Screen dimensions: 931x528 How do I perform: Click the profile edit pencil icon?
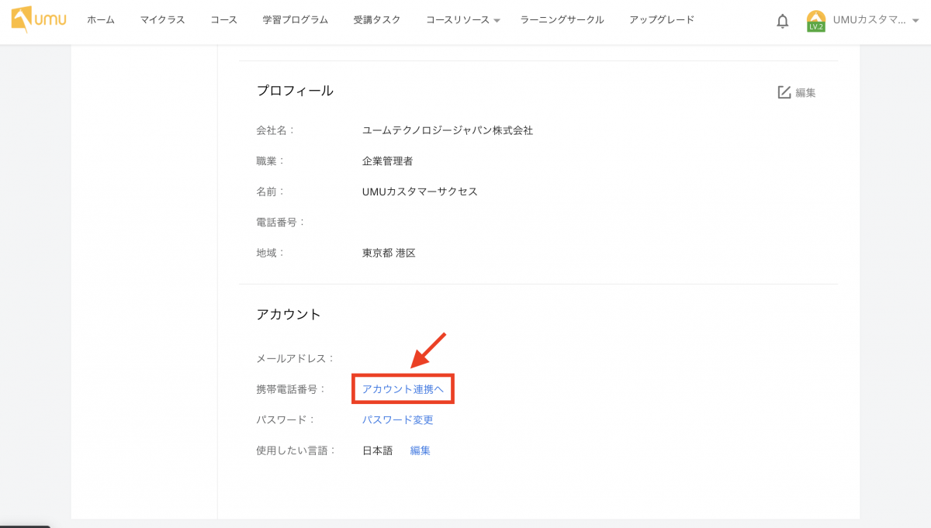784,92
